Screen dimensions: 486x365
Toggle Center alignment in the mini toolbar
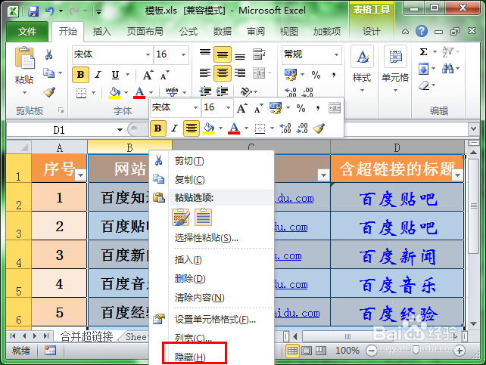pos(192,128)
